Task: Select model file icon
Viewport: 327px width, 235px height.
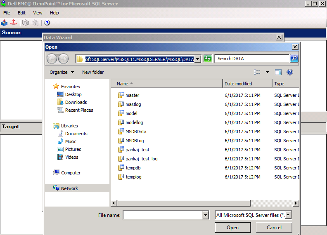Action: tap(121, 113)
